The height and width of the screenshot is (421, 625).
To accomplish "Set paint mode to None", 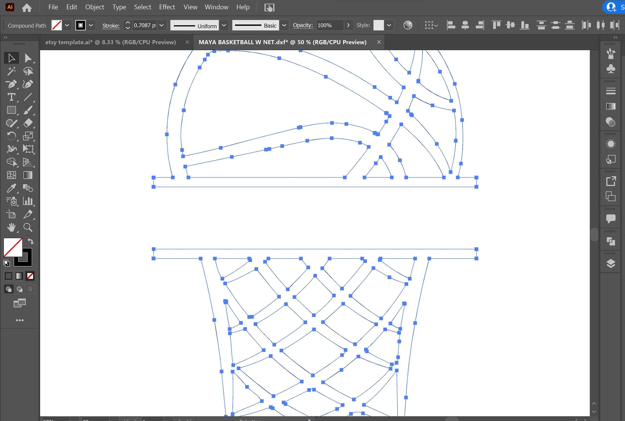I will point(30,276).
